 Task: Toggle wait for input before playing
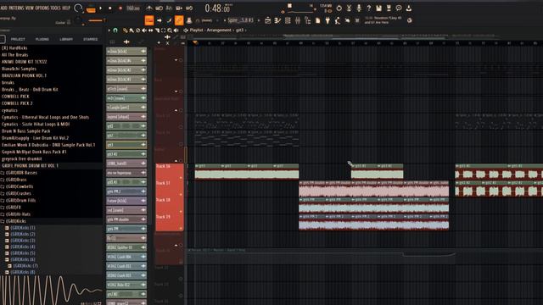(159, 8)
